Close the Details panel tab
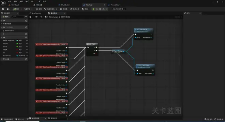This screenshot has width=225, height=122. (x=200, y=13)
